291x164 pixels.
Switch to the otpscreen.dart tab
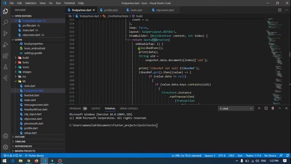165,10
